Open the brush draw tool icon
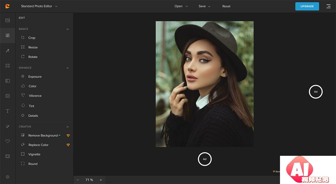The height and width of the screenshot is (184, 336). pos(8,126)
